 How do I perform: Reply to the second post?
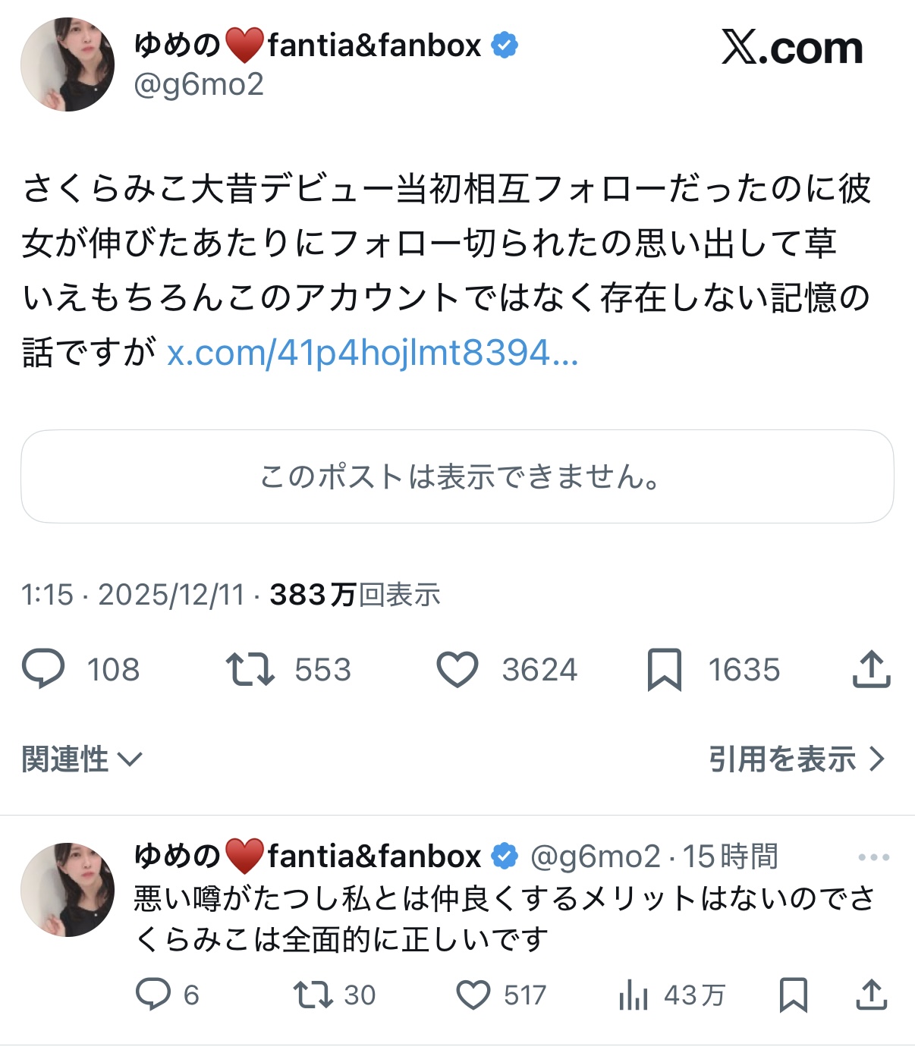pyautogui.click(x=152, y=995)
